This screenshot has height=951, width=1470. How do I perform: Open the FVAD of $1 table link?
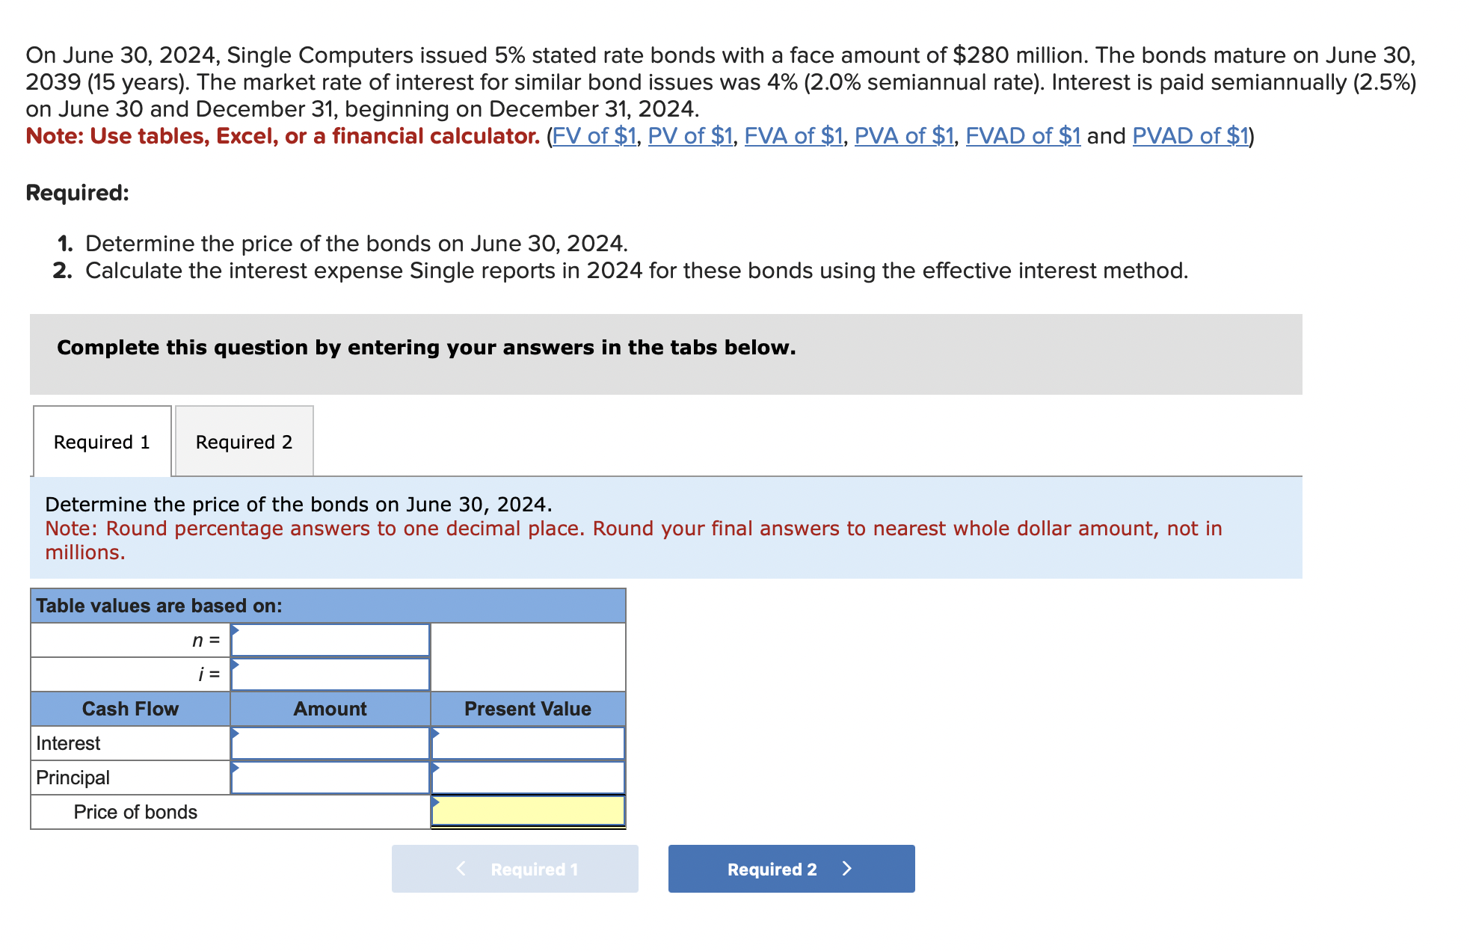(x=1022, y=136)
